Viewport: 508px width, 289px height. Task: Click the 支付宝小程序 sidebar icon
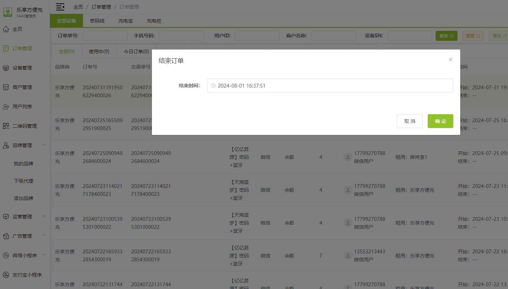[6, 275]
